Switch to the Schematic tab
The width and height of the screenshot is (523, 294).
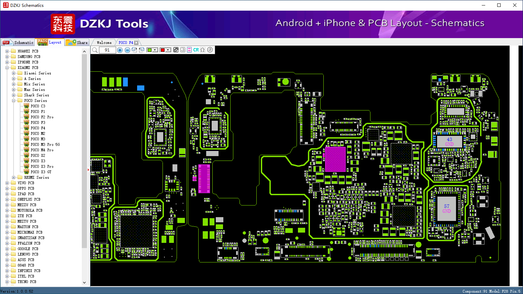18,43
